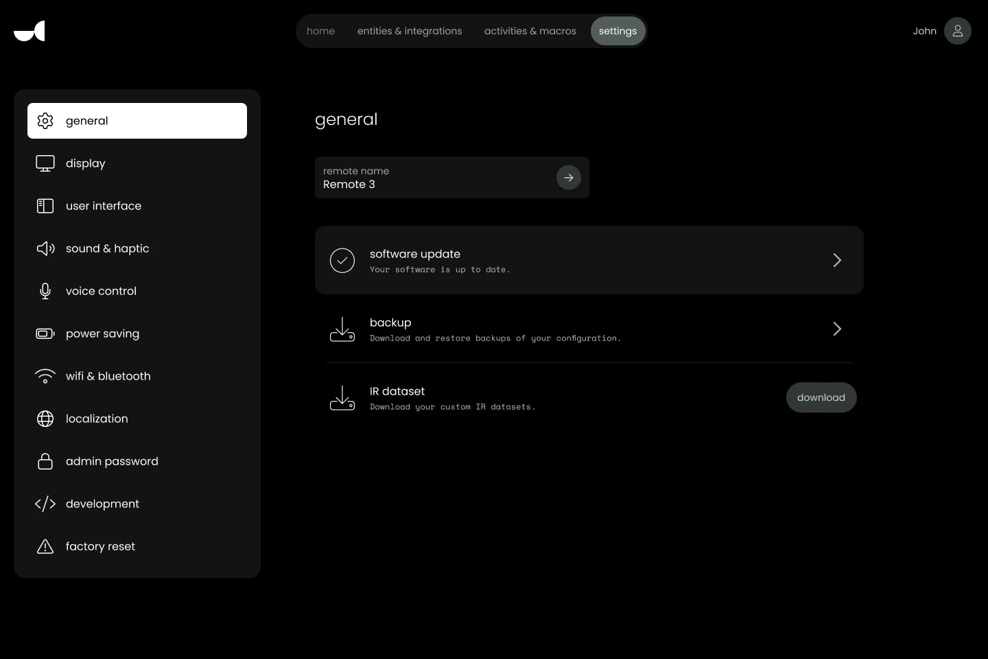This screenshot has height=659, width=988.
Task: Open the admin password lock icon
Action: point(45,461)
